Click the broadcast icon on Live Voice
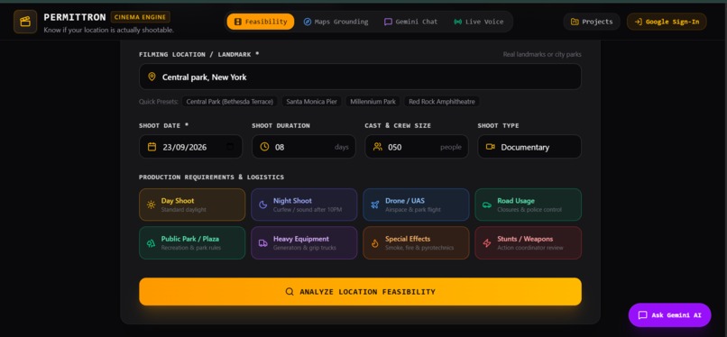Image resolution: width=727 pixels, height=337 pixels. tap(457, 22)
